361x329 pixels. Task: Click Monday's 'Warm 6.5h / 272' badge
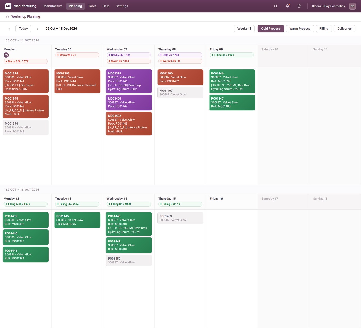26,61
